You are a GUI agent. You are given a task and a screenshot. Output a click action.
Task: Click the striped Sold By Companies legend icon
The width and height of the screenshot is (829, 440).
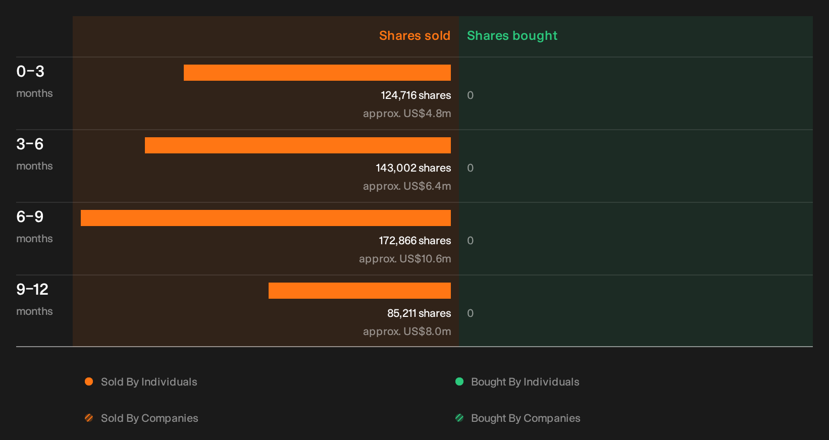pos(89,418)
